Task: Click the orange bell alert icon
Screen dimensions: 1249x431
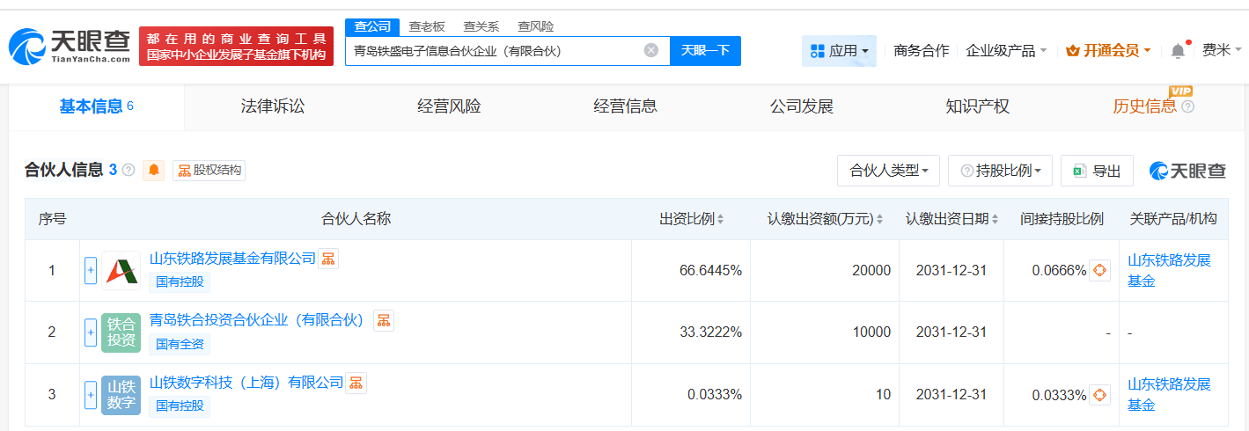Action: tap(154, 171)
